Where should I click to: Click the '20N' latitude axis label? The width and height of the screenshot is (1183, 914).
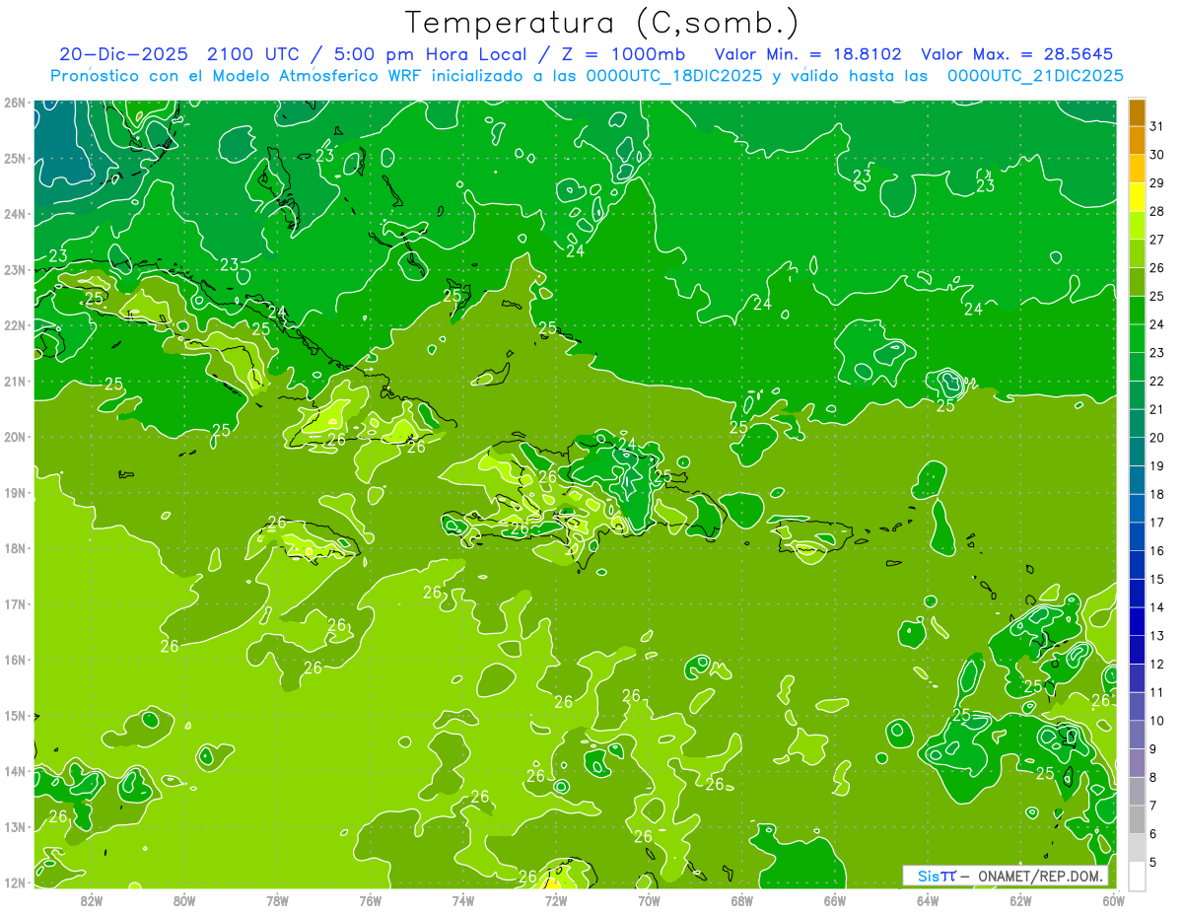(14, 437)
